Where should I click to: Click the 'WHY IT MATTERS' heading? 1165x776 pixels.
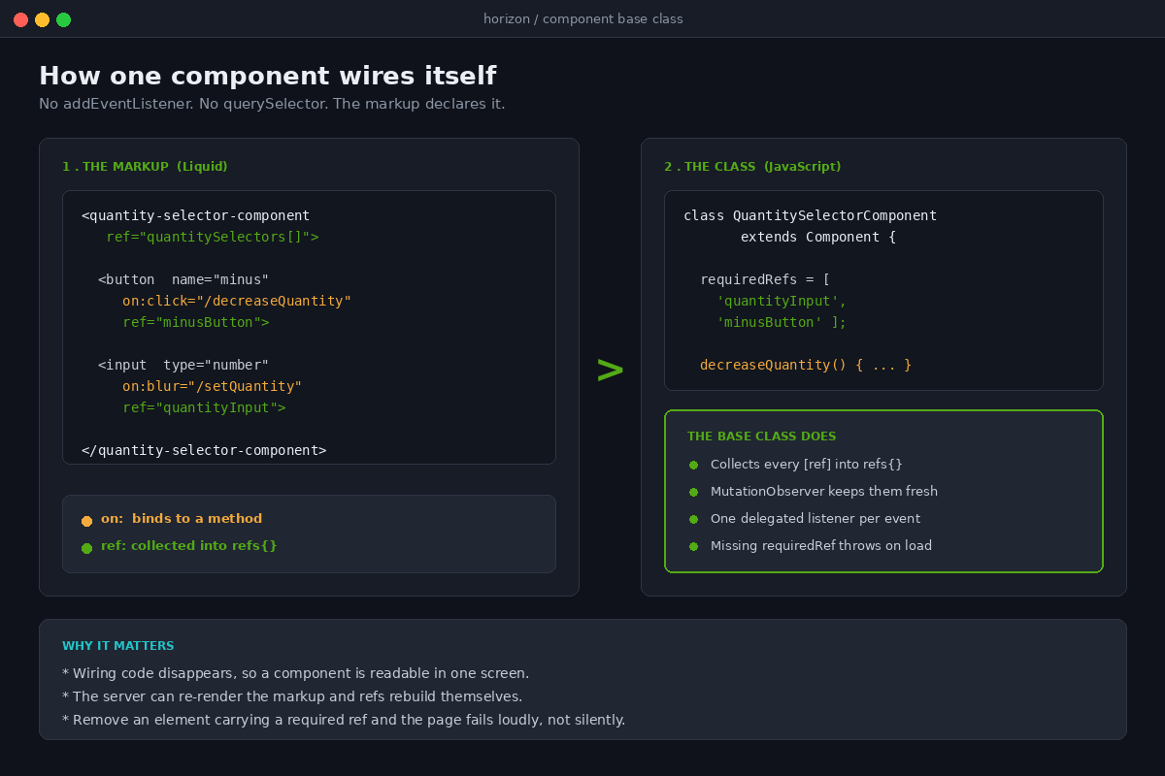(x=118, y=646)
